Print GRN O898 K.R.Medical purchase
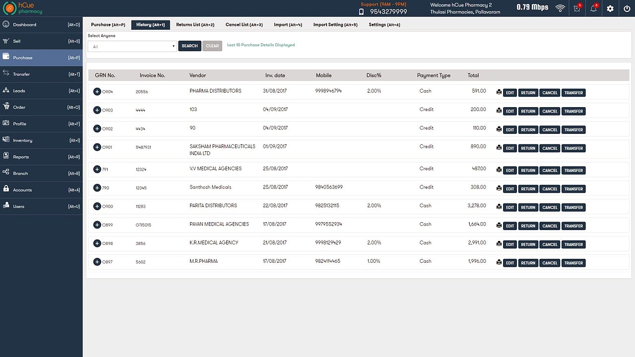 pos(499,244)
